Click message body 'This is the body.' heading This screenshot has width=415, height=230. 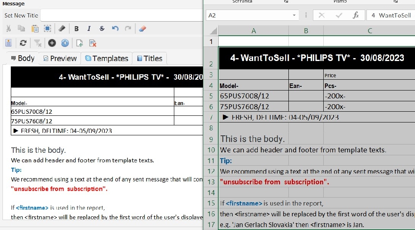click(38, 150)
